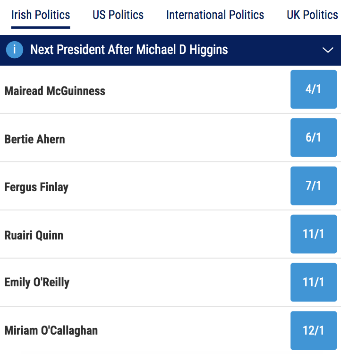This screenshot has width=341, height=354.
Task: Collapse the Next President market chevron
Action: (327, 50)
